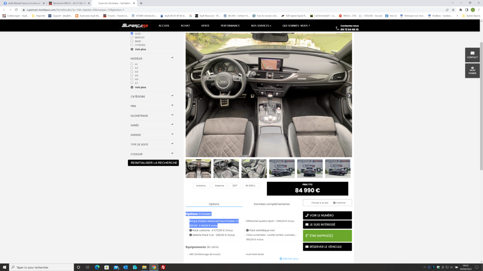Click the printer icon for Imprimer
This screenshot has height=271, width=483.
pyautogui.click(x=334, y=203)
